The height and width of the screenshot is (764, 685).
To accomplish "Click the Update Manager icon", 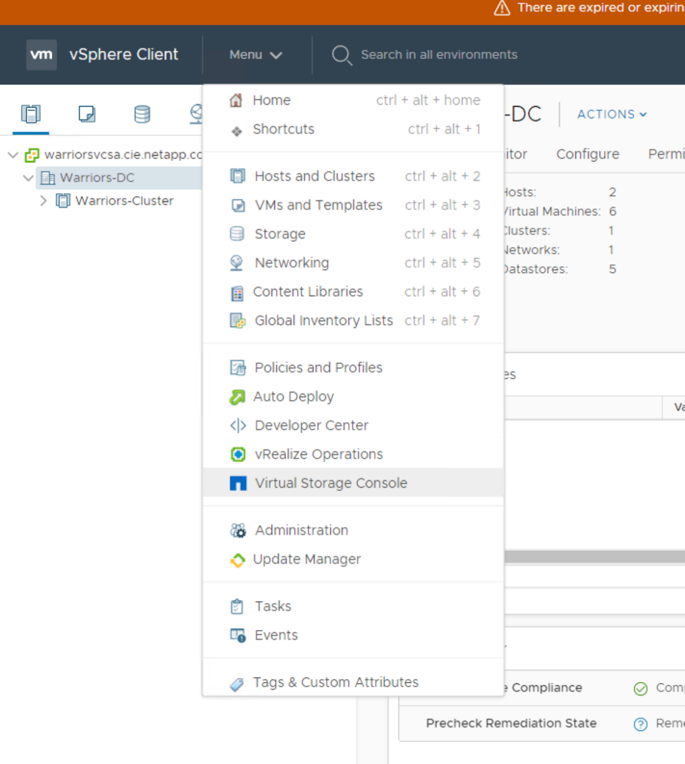I will pos(237,560).
